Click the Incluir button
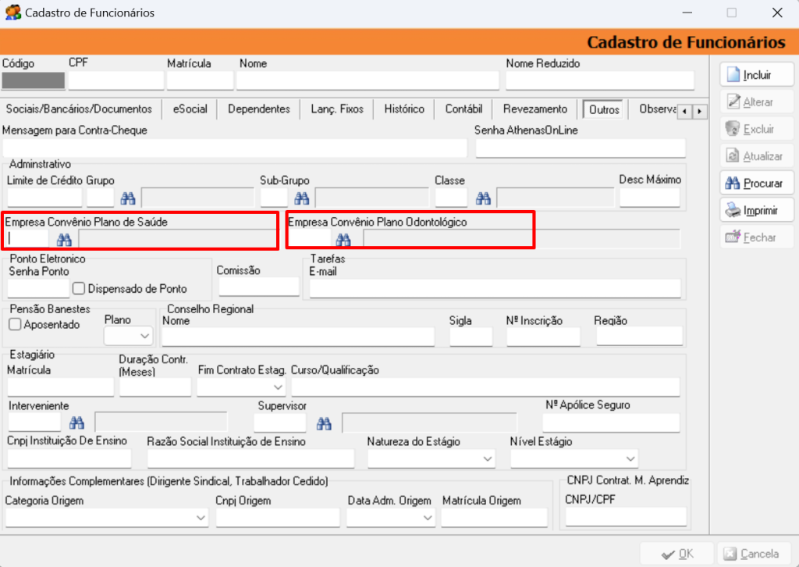799x567 pixels. point(757,74)
